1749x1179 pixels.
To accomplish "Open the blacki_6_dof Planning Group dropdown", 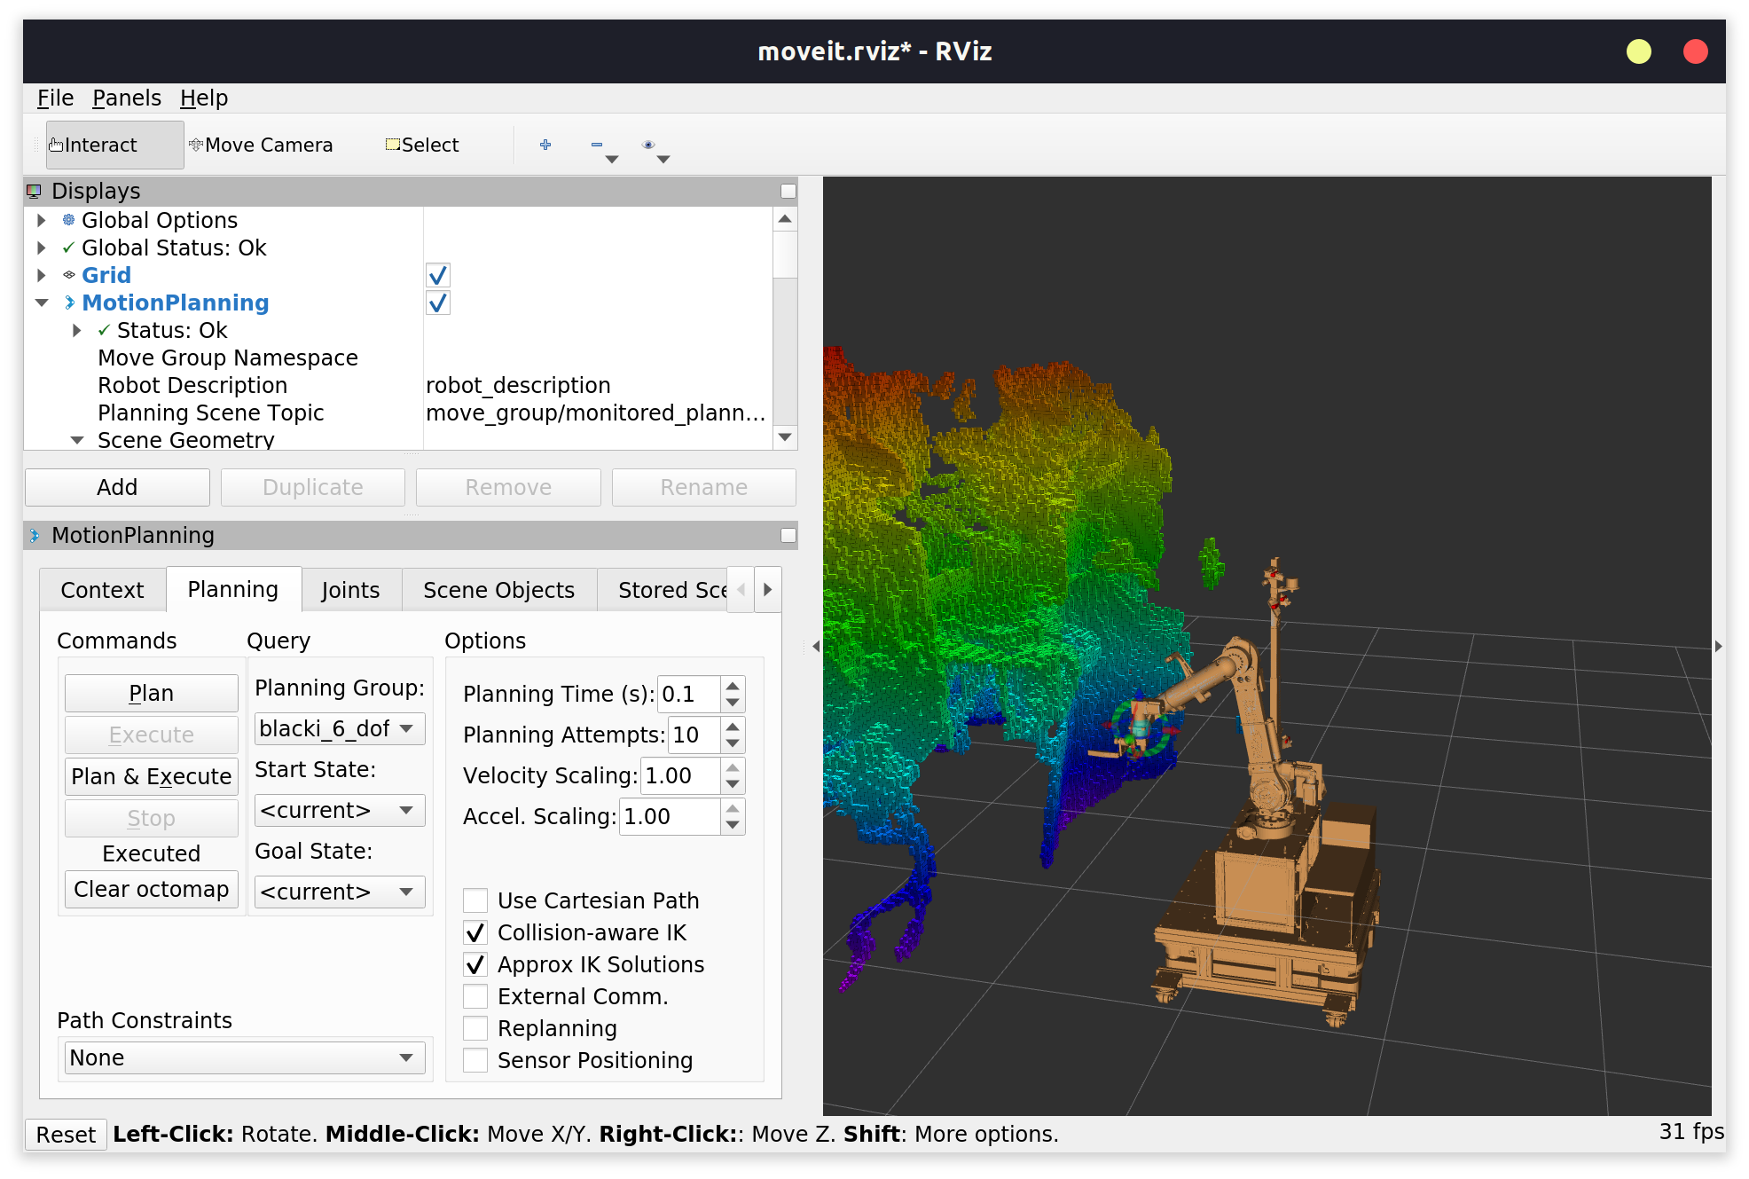I will [x=339, y=728].
